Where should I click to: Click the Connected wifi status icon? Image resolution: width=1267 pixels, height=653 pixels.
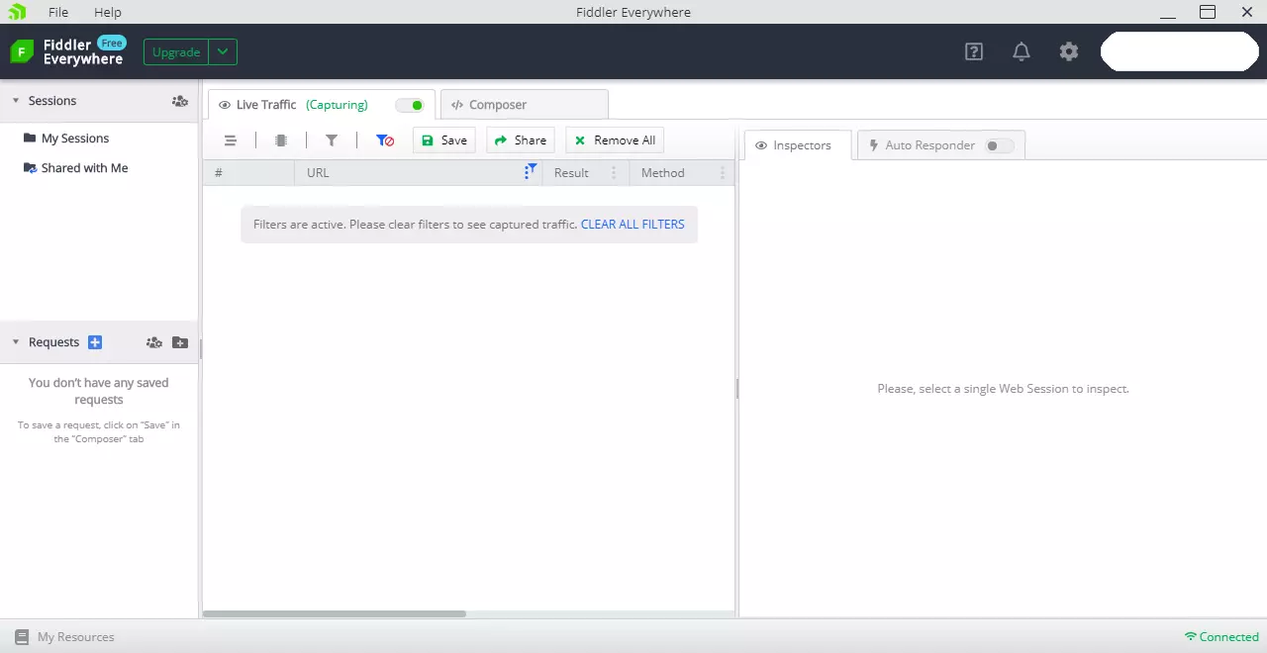pyautogui.click(x=1190, y=637)
